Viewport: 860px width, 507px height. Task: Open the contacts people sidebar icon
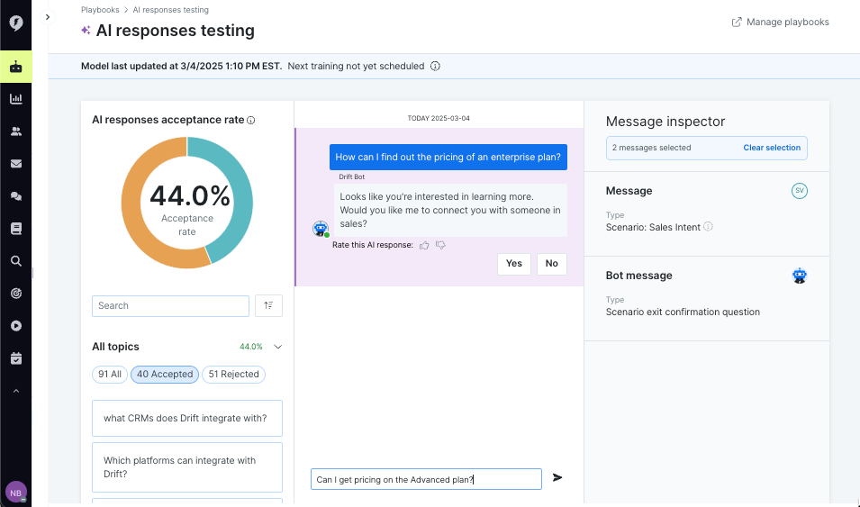coord(16,131)
